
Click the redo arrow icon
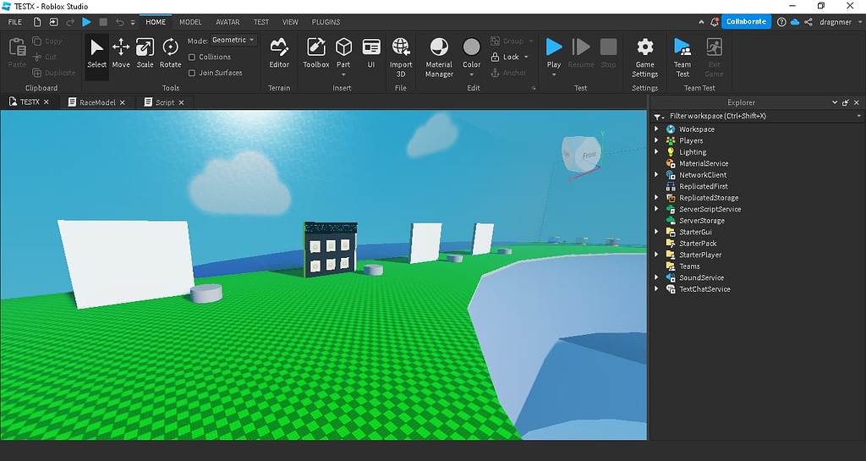tap(70, 22)
